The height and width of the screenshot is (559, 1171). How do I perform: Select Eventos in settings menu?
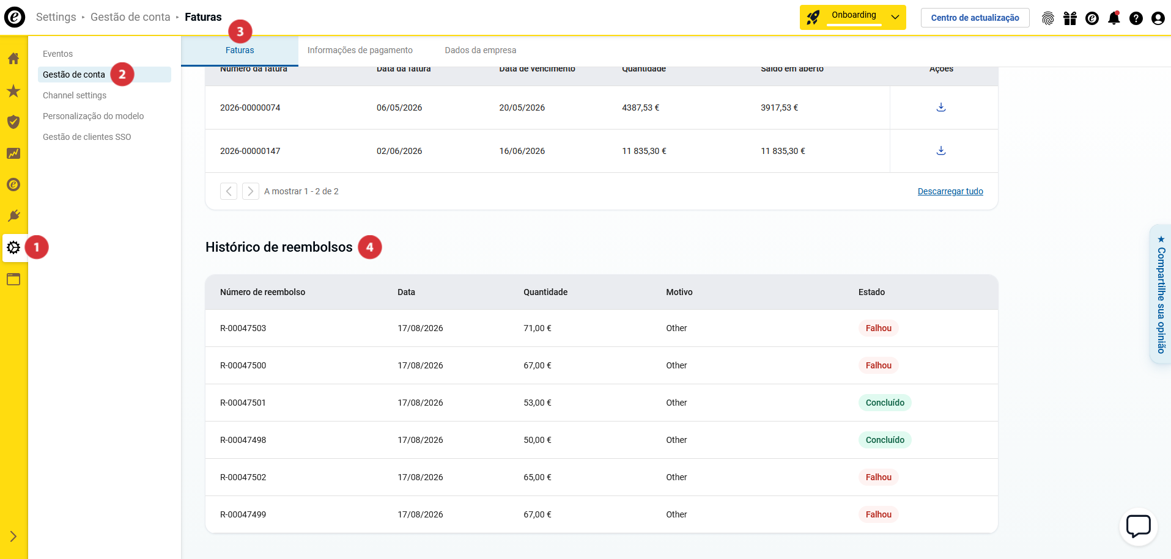[x=57, y=54]
